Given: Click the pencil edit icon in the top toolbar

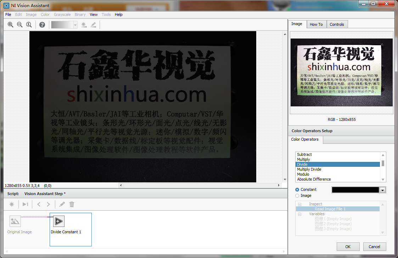Looking at the screenshot, I should [x=94, y=24].
